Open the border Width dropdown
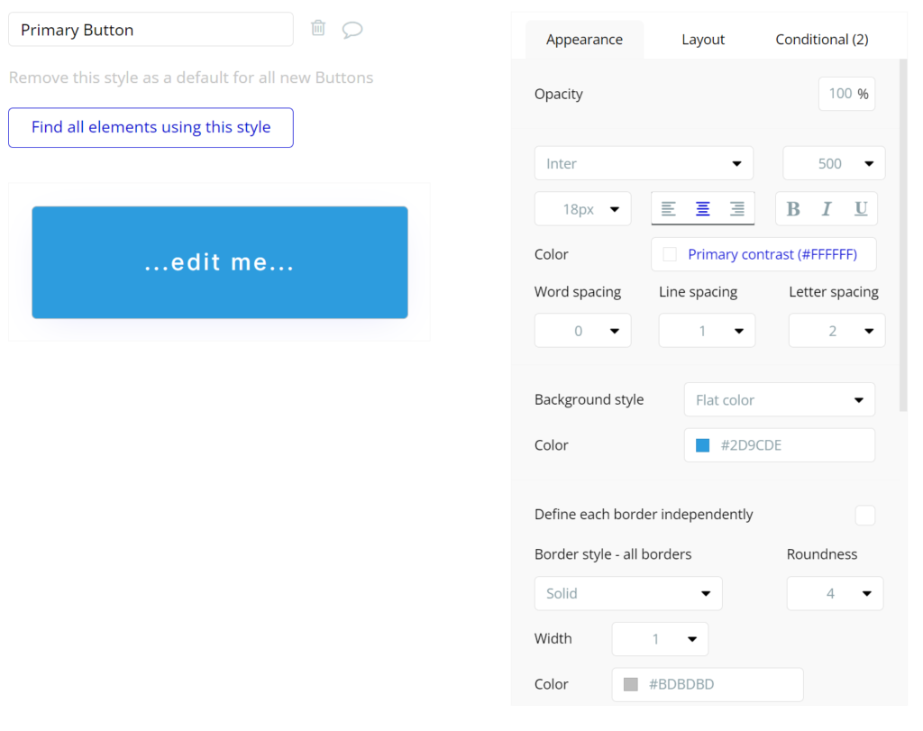 click(660, 638)
